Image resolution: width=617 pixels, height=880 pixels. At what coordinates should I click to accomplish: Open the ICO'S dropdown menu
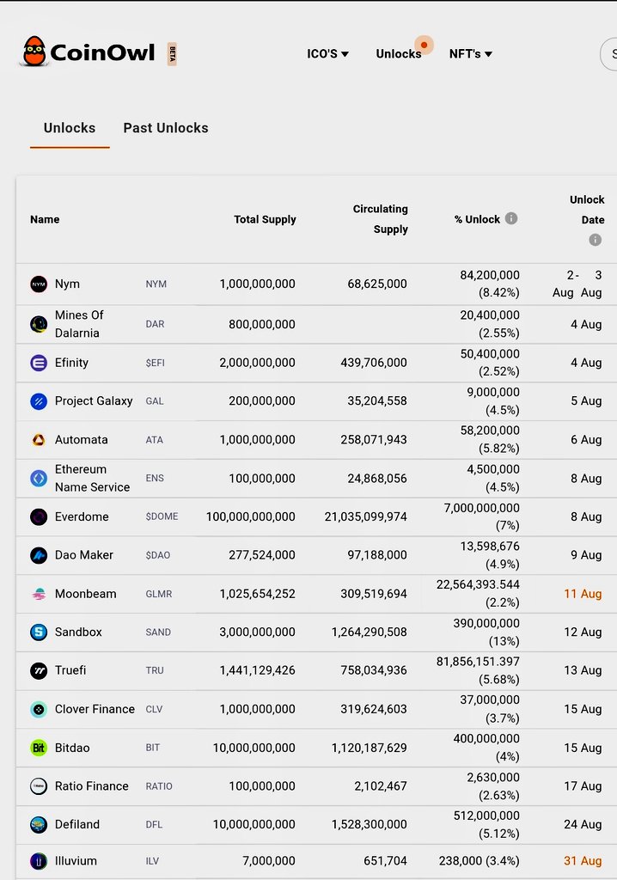(328, 54)
